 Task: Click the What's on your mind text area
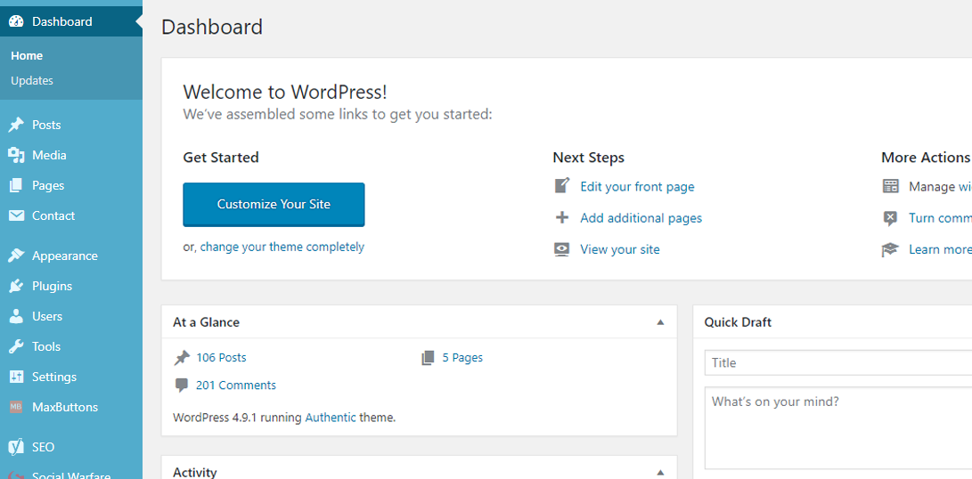pyautogui.click(x=838, y=428)
